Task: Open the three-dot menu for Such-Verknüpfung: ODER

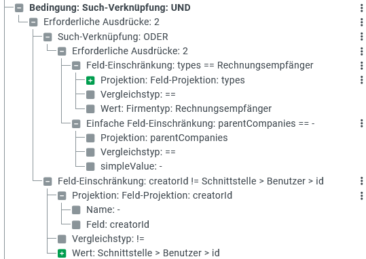Action: [361, 37]
